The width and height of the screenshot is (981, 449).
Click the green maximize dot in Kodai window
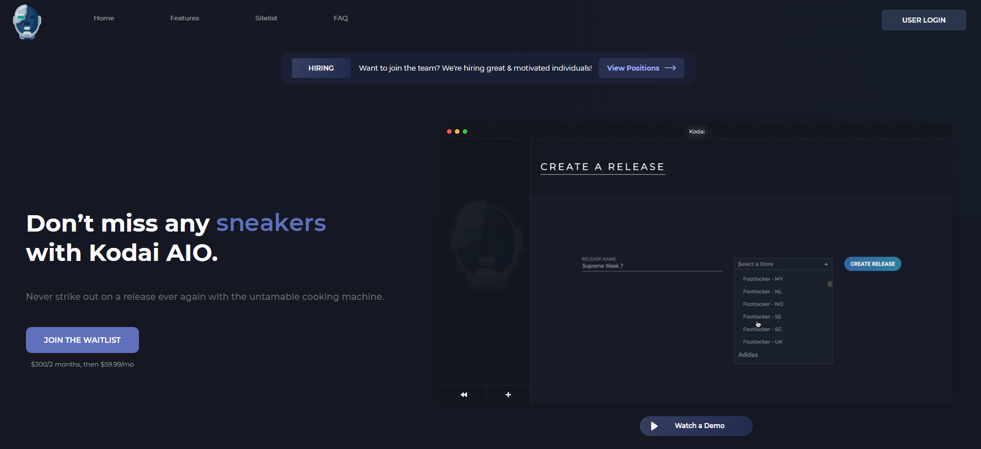(465, 132)
